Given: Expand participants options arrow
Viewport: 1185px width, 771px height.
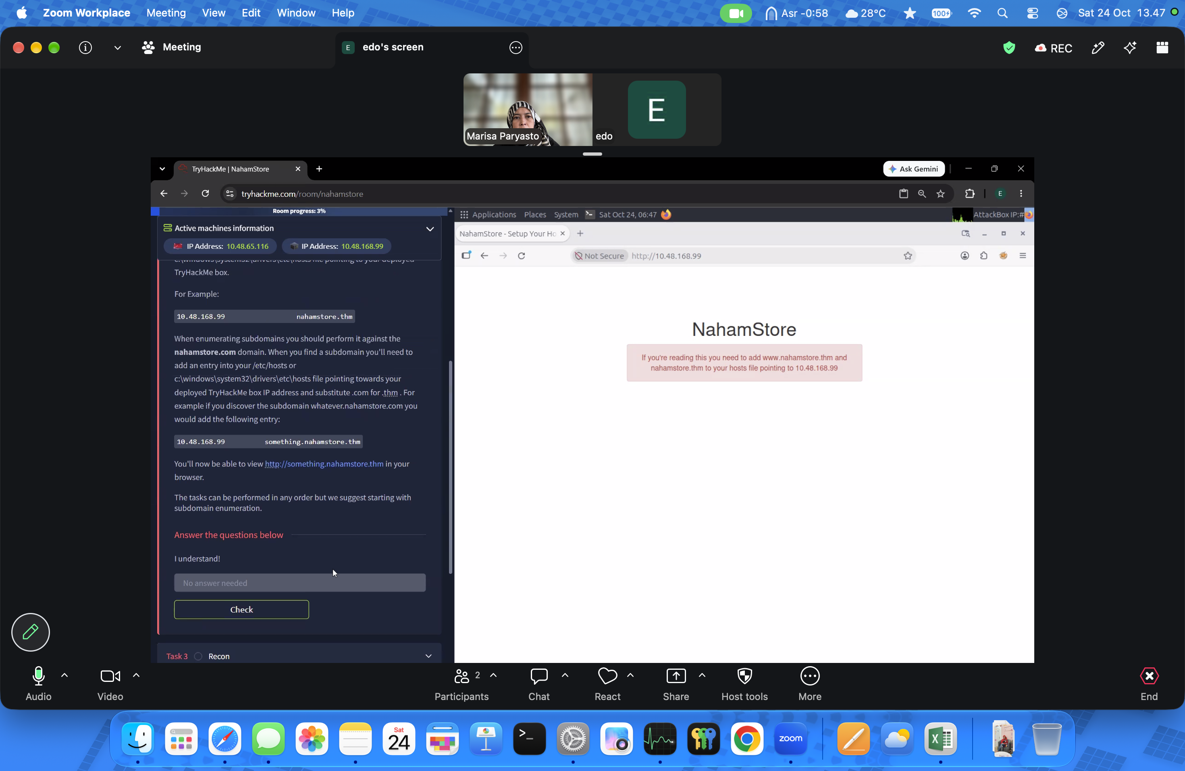Looking at the screenshot, I should pyautogui.click(x=493, y=675).
